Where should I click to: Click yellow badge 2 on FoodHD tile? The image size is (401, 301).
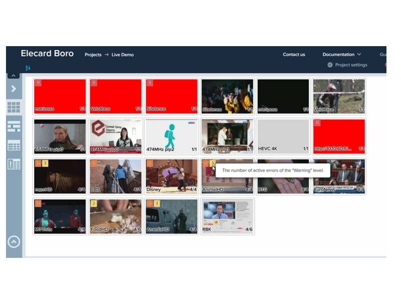click(94, 203)
